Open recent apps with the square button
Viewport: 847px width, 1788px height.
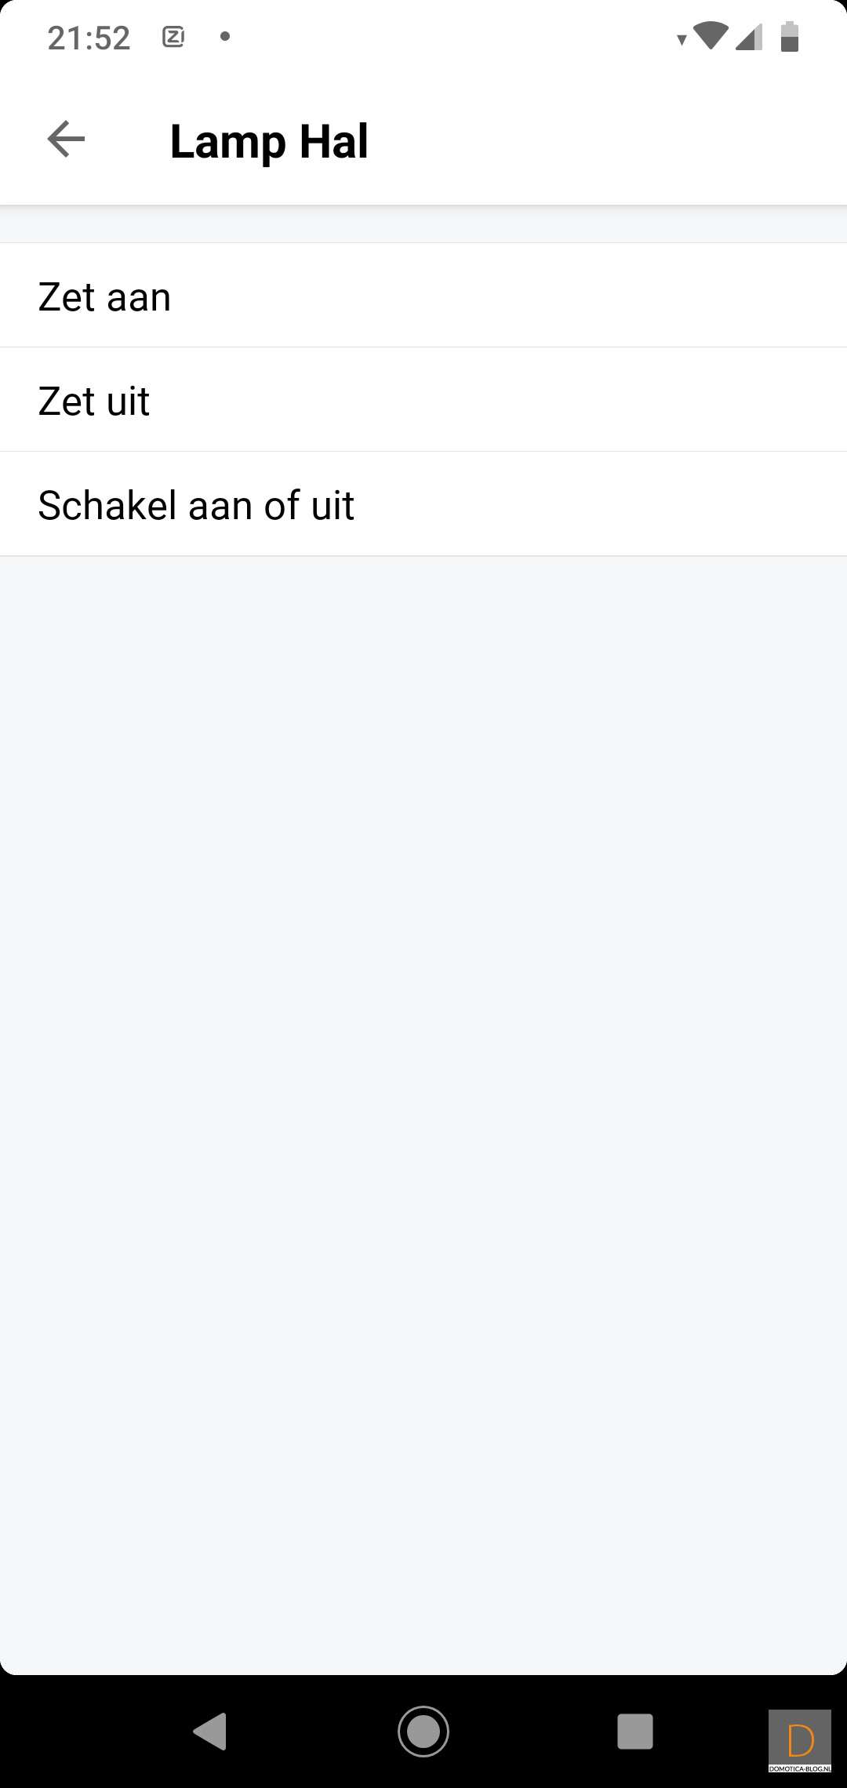[635, 1731]
